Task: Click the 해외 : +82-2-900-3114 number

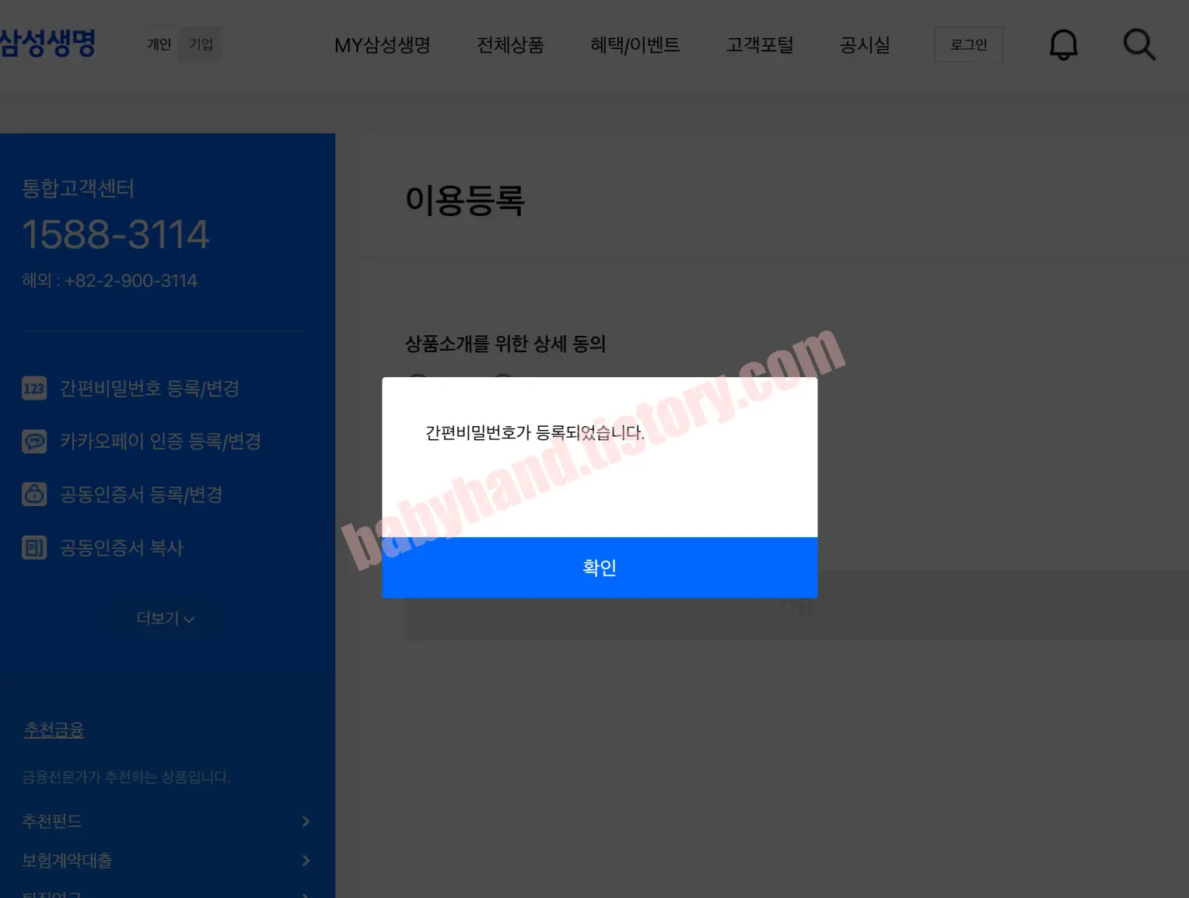Action: [x=110, y=281]
